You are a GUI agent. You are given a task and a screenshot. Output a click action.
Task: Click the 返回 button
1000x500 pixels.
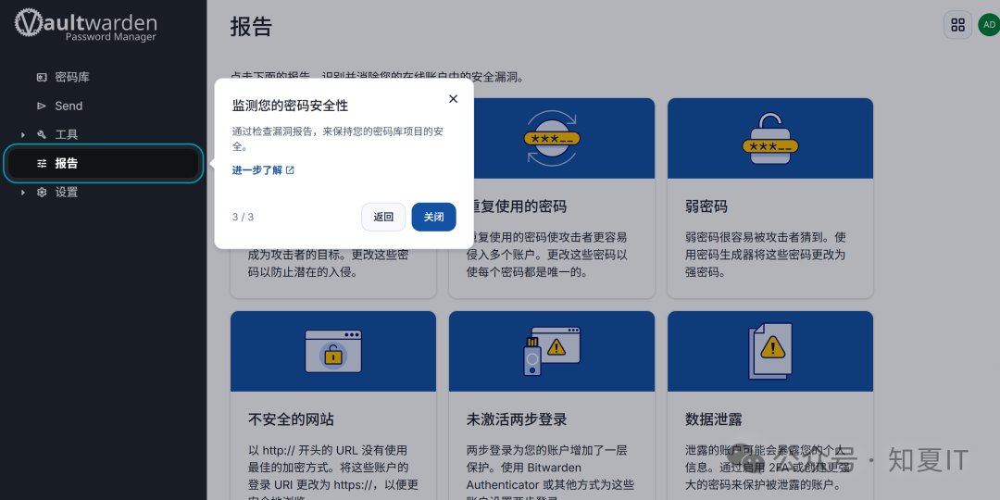point(383,217)
